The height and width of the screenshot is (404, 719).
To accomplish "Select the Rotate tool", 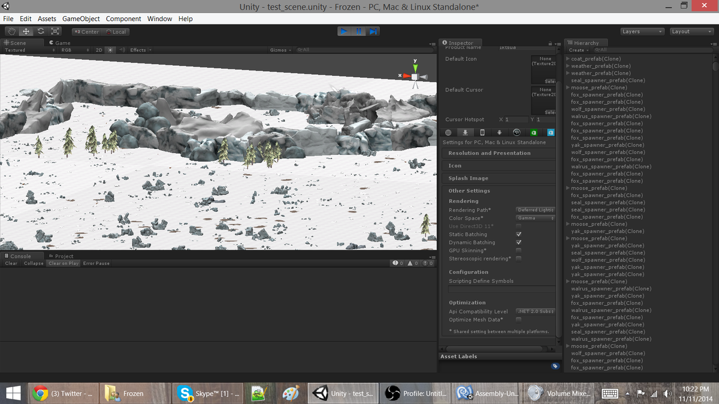I will click(40, 31).
